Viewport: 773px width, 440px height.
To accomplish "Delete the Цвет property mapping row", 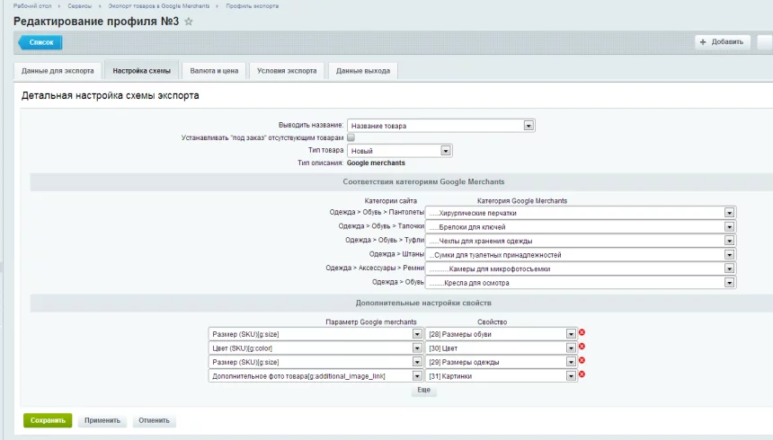I will (x=582, y=347).
